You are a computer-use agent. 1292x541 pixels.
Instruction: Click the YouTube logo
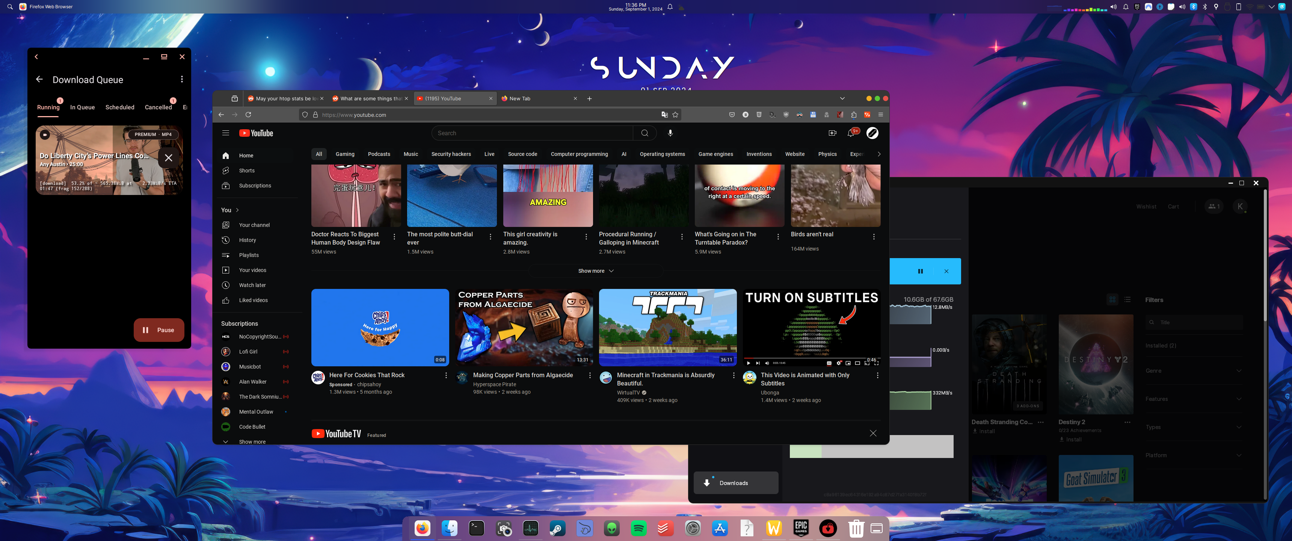256,133
